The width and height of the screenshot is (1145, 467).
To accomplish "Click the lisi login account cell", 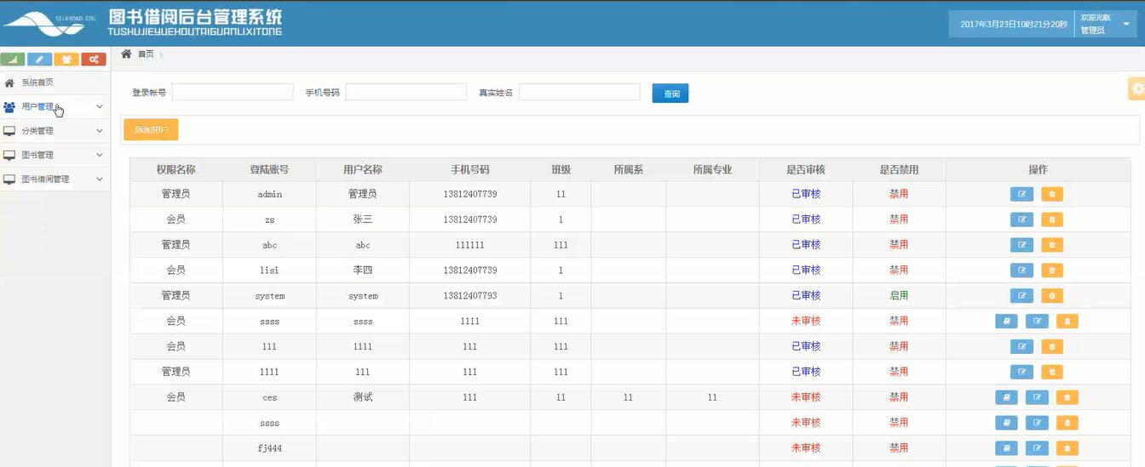I will [269, 271].
